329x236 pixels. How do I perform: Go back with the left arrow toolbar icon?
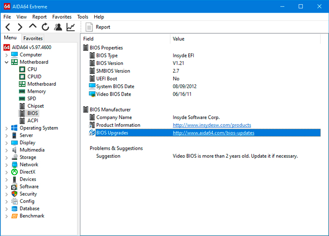click(8, 27)
